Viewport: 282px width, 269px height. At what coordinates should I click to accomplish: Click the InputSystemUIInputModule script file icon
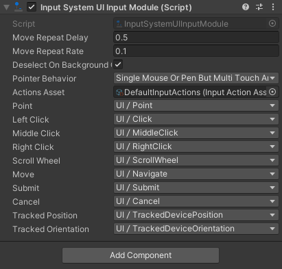pos(119,24)
